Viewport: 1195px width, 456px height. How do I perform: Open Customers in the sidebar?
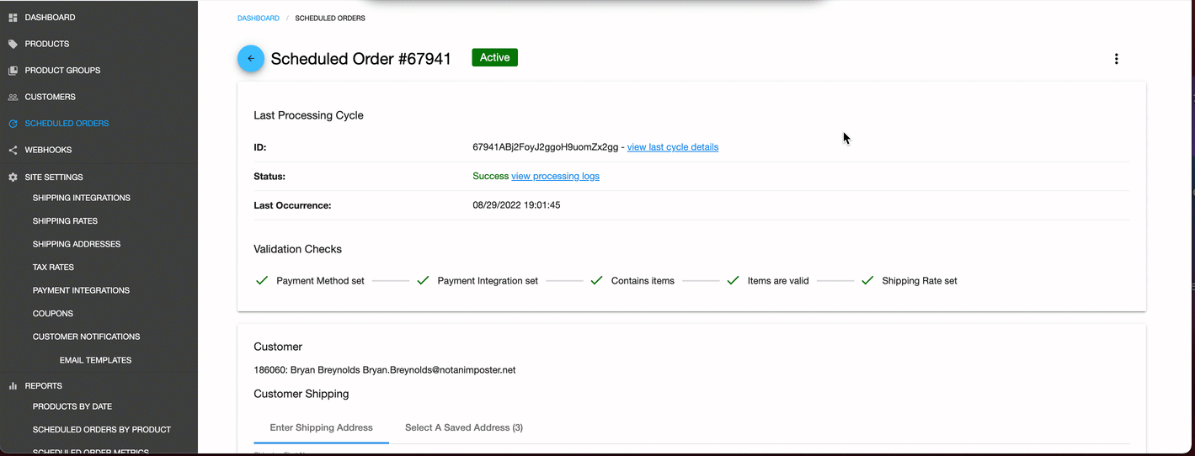(50, 97)
